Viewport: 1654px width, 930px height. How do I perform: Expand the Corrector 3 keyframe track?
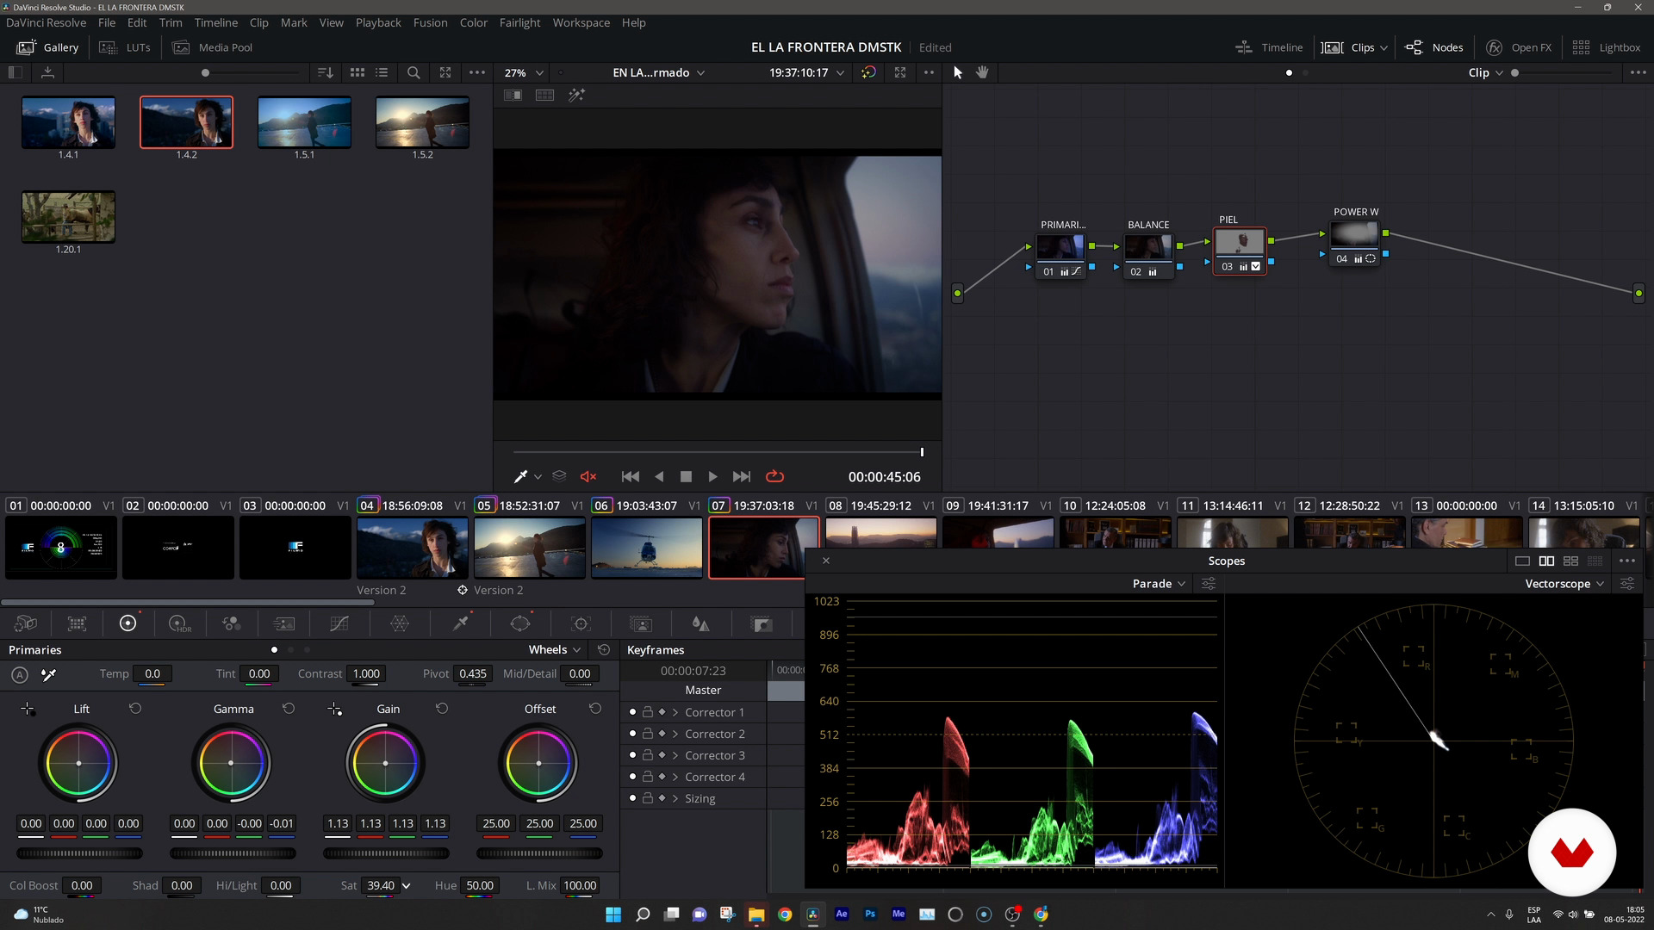[675, 755]
